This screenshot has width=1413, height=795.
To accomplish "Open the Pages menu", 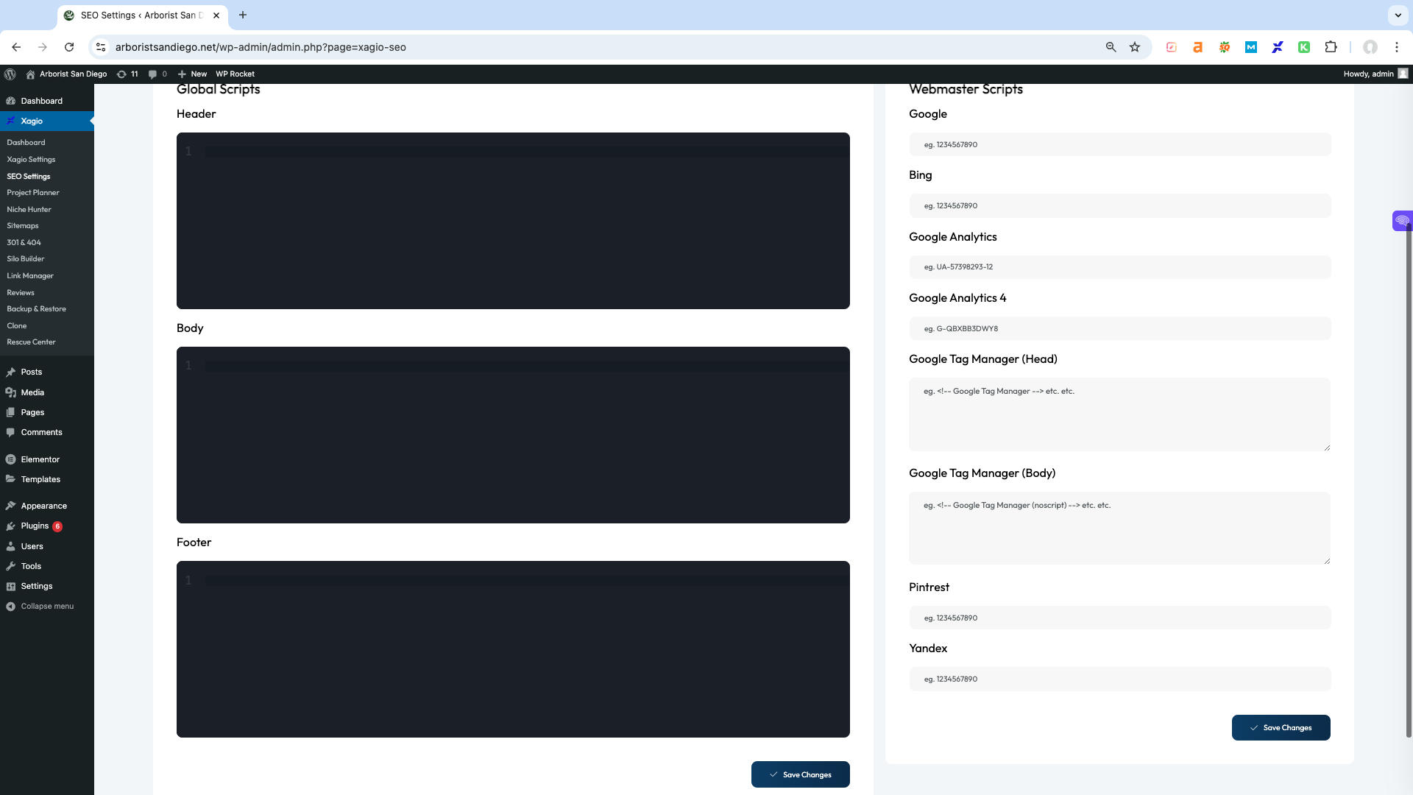I will [x=32, y=412].
